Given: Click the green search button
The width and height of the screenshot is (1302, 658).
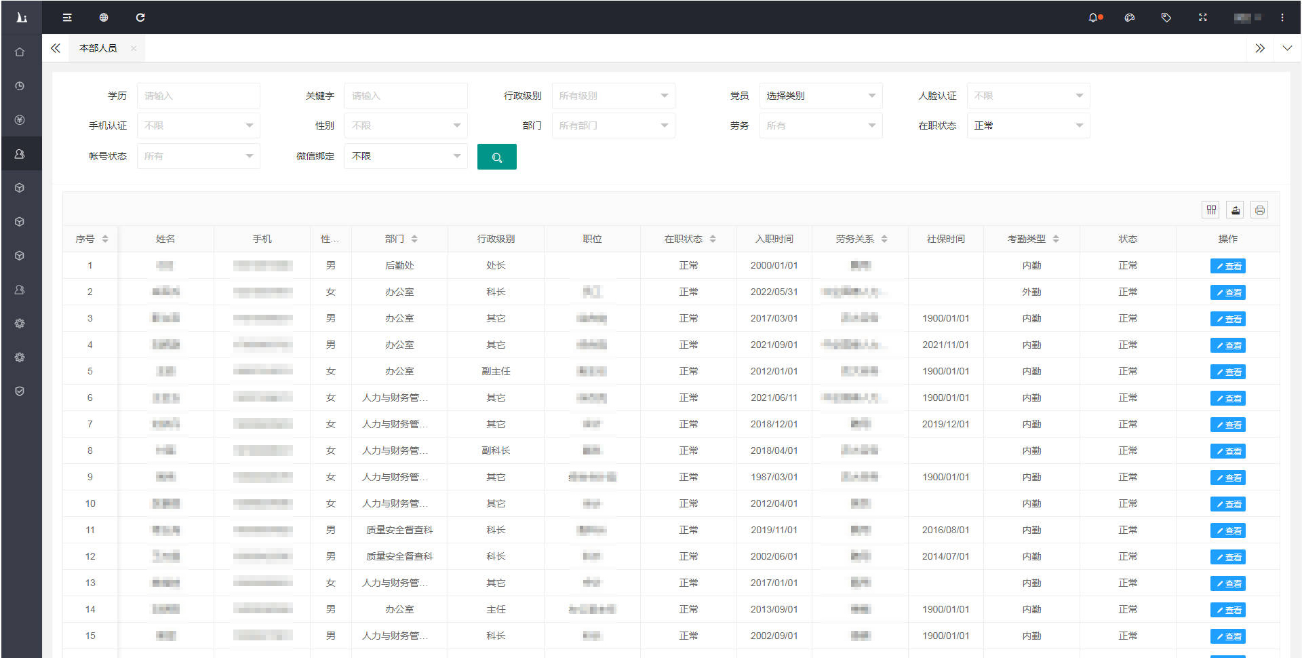Looking at the screenshot, I should [x=496, y=157].
